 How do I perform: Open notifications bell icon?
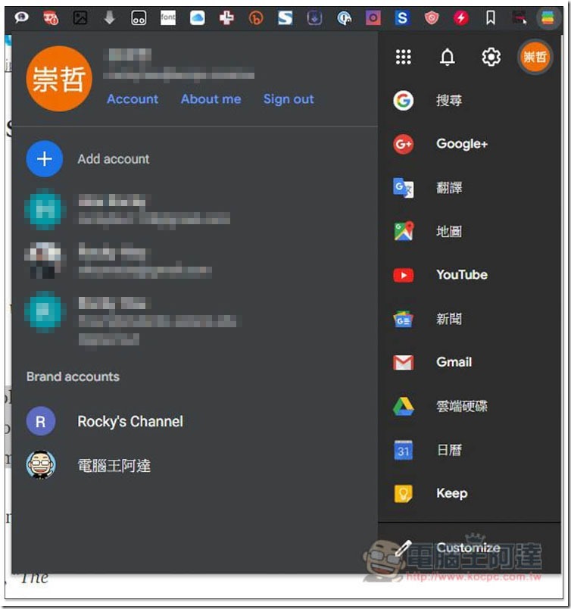[447, 57]
